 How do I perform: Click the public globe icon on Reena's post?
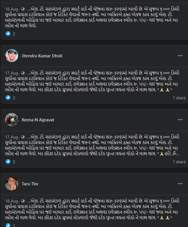coord(23,137)
